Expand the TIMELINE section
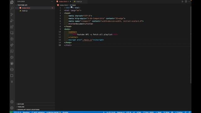 point(21,107)
